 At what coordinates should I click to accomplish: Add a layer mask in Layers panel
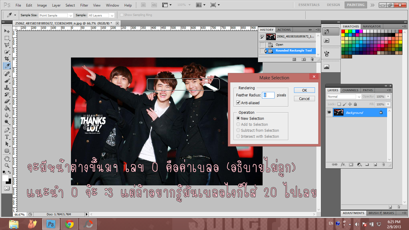point(351,164)
